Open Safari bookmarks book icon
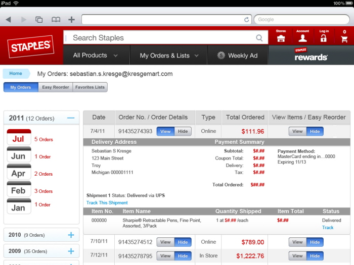 (56, 20)
